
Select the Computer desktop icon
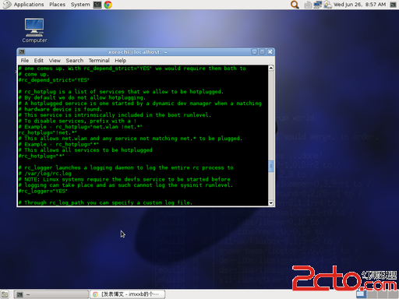[34, 30]
